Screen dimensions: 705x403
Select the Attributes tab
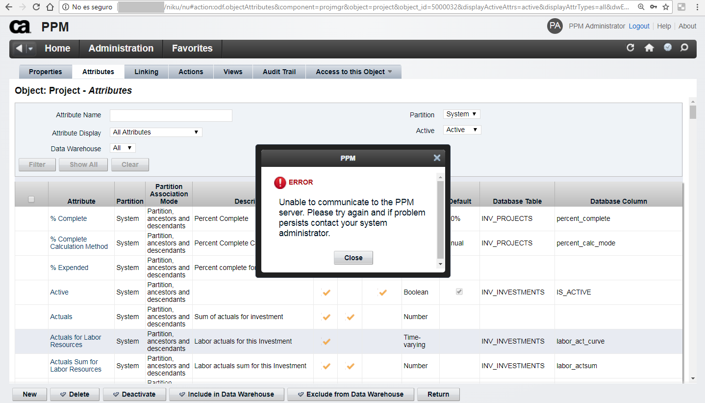tap(98, 72)
